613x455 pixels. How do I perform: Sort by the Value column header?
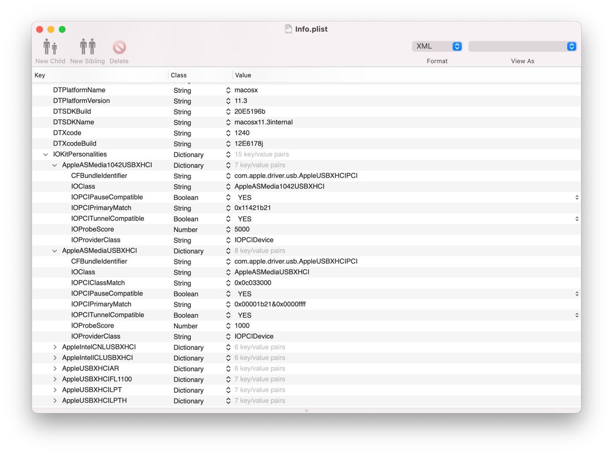[x=407, y=75]
